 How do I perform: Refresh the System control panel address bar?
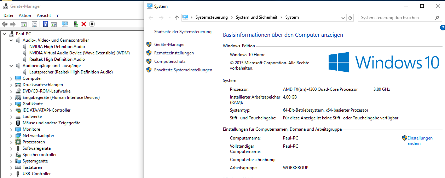(x=351, y=17)
